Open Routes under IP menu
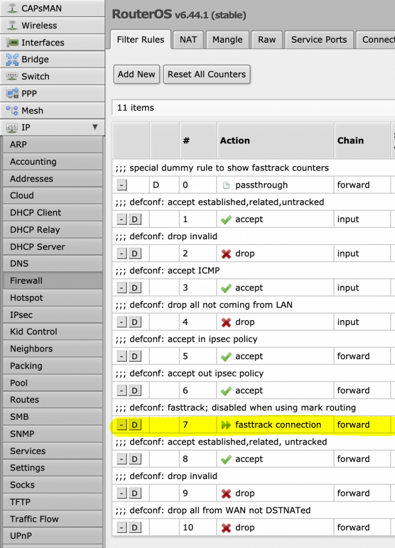Screen dimensions: 395x548 pos(53,400)
